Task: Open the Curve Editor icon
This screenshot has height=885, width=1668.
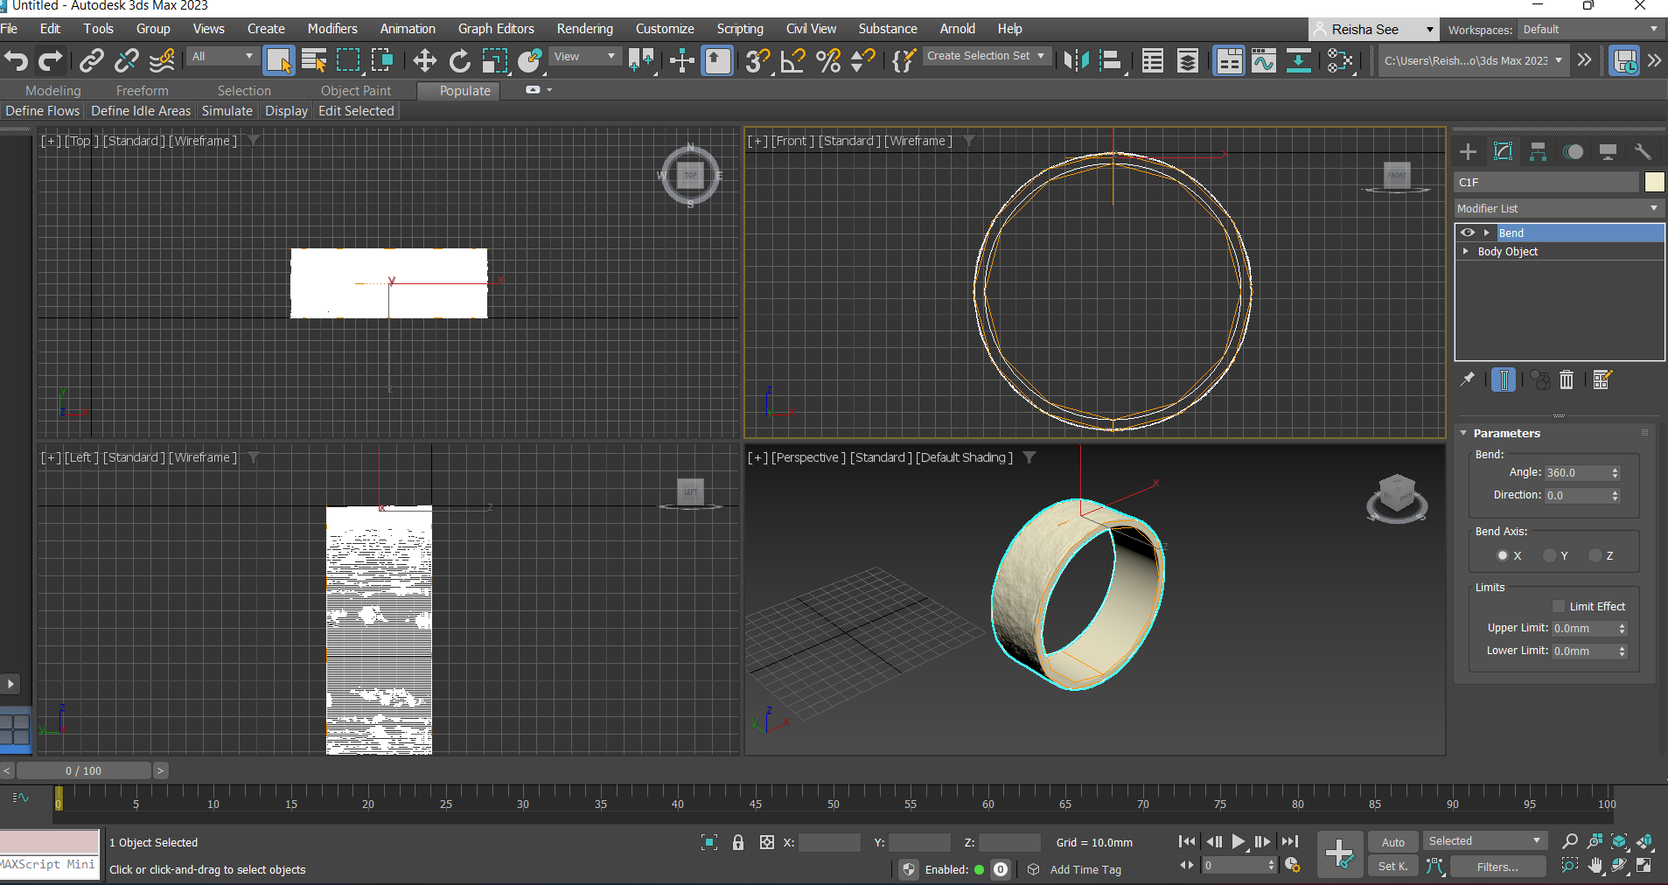Action: (1263, 60)
